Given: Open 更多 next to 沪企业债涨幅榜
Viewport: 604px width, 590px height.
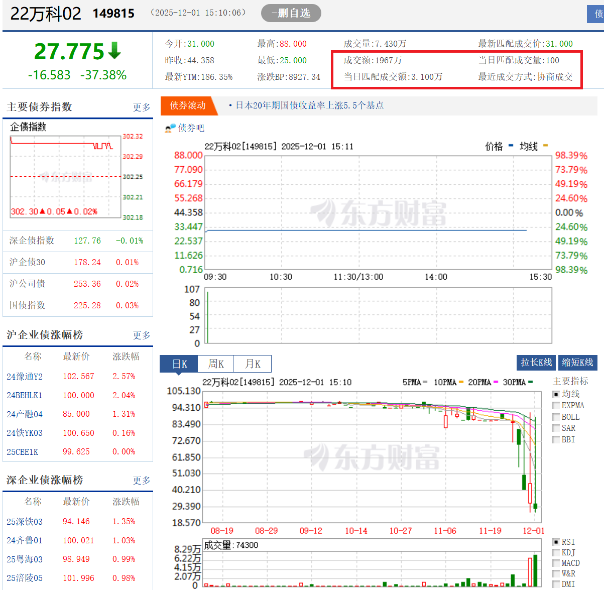Looking at the screenshot, I should click(142, 335).
